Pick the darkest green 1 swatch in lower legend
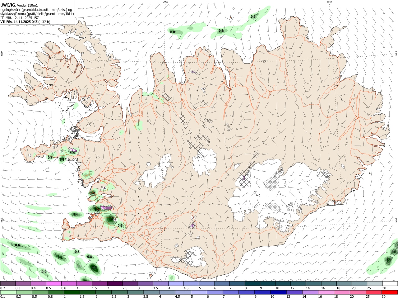 click(x=72, y=292)
